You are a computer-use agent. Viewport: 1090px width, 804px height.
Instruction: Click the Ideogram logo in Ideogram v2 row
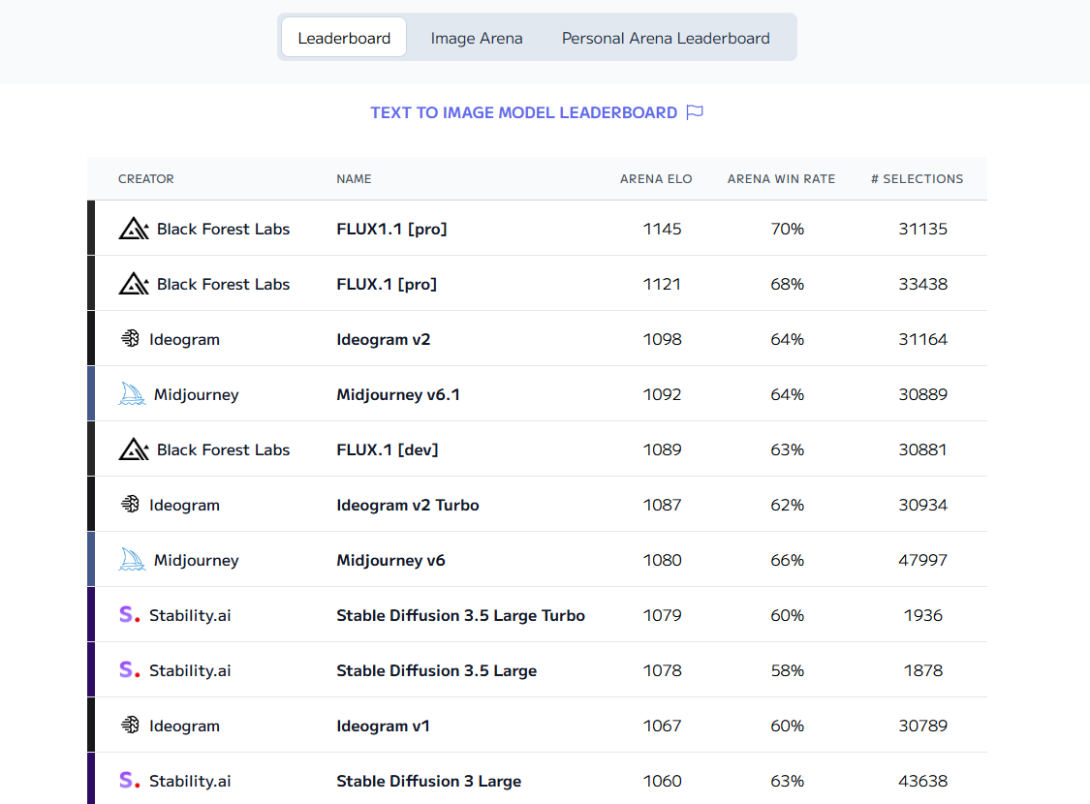[x=130, y=339]
